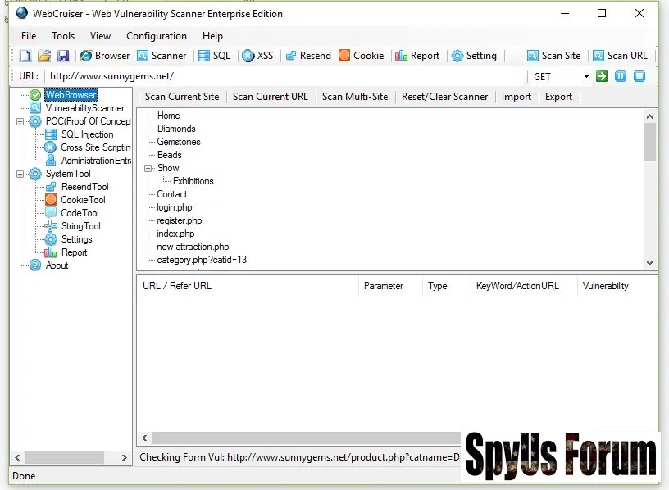Image resolution: width=669 pixels, height=490 pixels.
Task: Click the URL address input field
Action: point(283,76)
